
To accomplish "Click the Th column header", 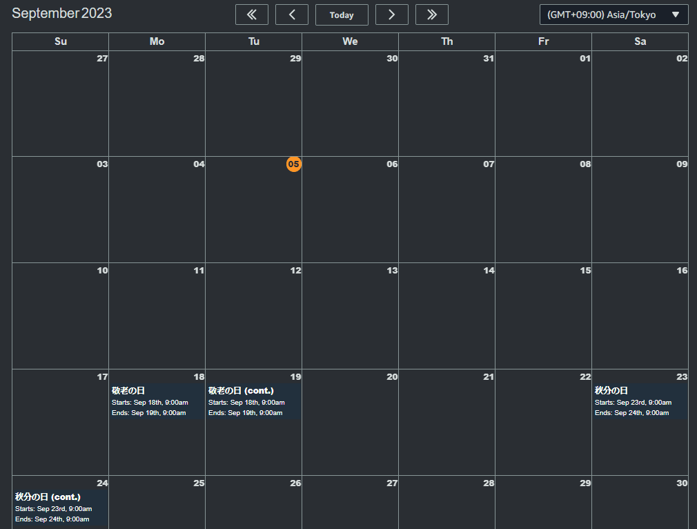I will [x=446, y=41].
